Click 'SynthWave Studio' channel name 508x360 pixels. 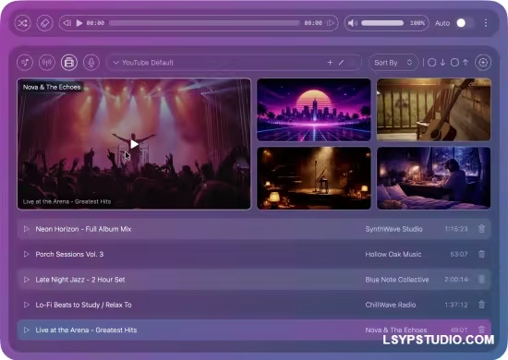[394, 229]
